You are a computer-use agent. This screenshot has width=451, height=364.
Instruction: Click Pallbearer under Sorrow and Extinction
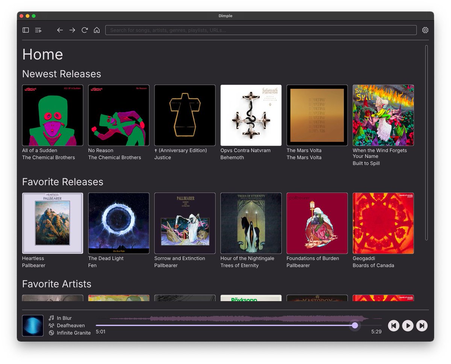166,265
